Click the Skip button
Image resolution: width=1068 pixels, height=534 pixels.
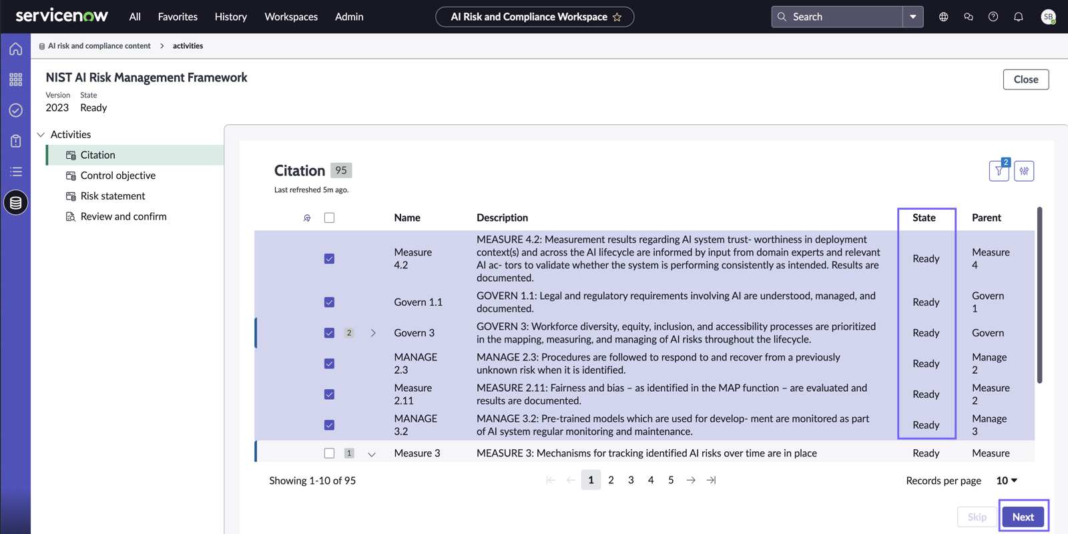coord(977,517)
